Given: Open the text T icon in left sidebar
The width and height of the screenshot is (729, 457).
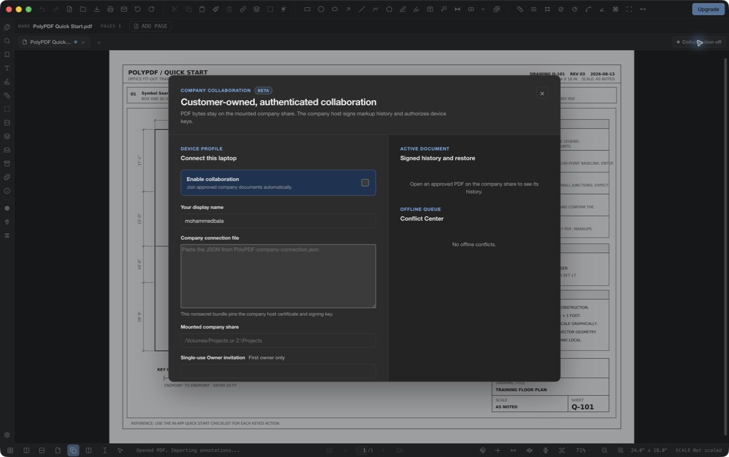Looking at the screenshot, I should (7, 68).
